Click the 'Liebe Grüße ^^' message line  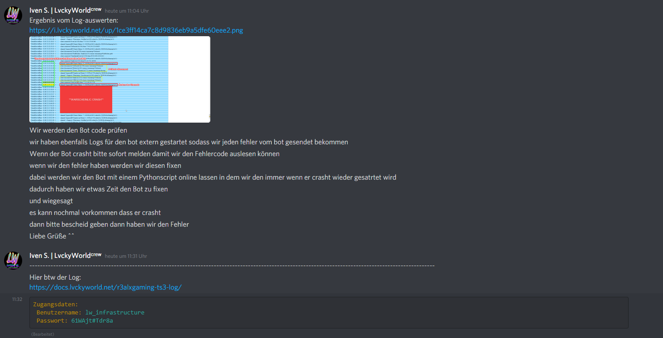52,236
